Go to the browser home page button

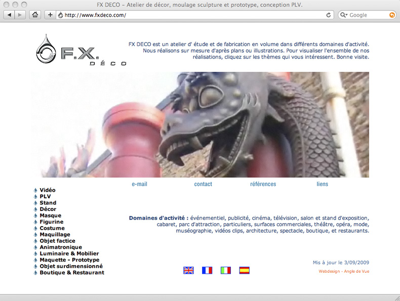[35, 15]
